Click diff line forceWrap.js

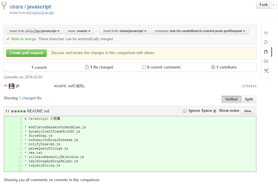click(x=40, y=136)
